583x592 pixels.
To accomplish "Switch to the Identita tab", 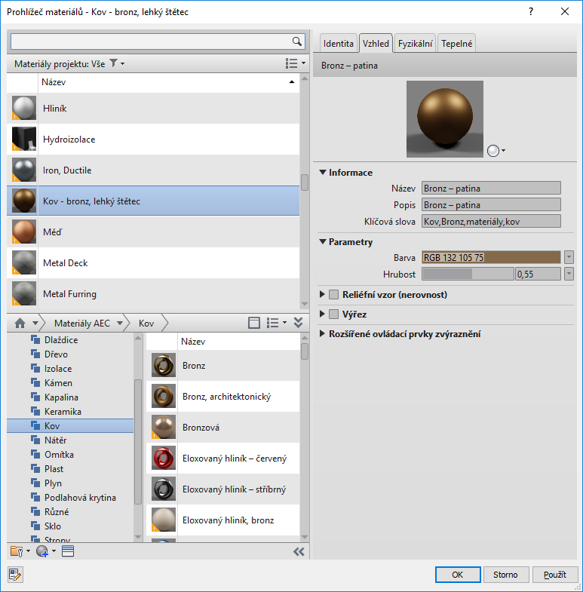I will point(339,44).
